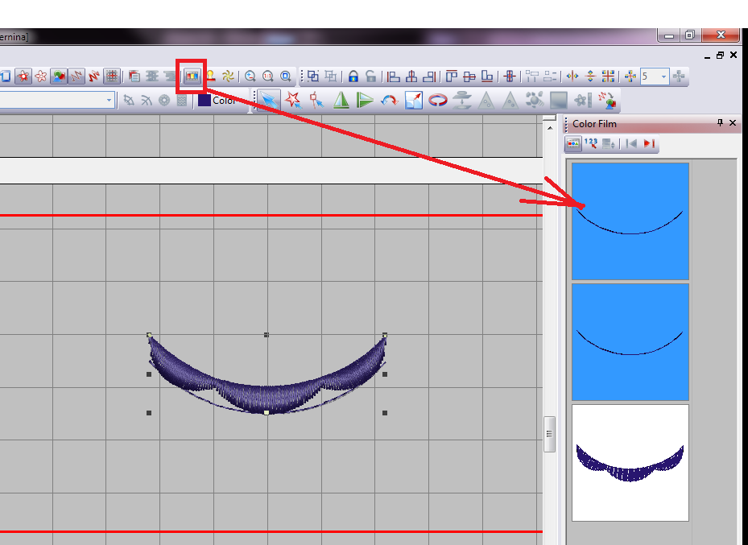This screenshot has width=748, height=545.
Task: Click the Mirror Horizontal green triangle icon
Action: click(341, 100)
